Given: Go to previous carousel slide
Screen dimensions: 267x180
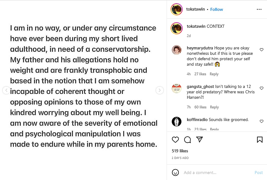Looking at the screenshot, I should (6, 90).
